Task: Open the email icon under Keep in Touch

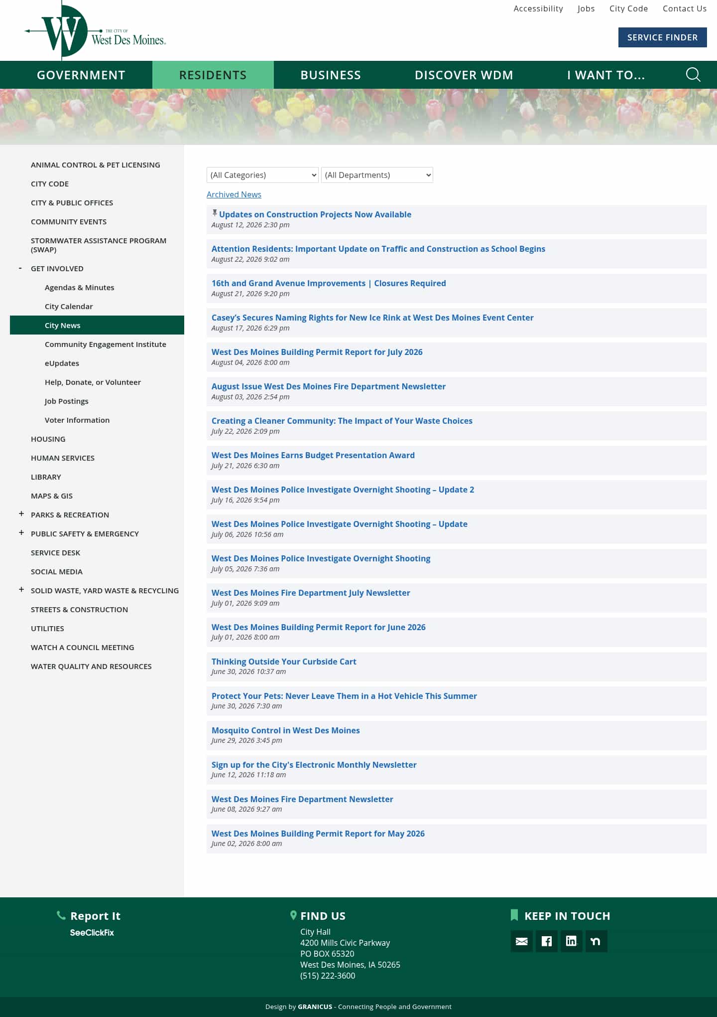Action: [x=521, y=941]
